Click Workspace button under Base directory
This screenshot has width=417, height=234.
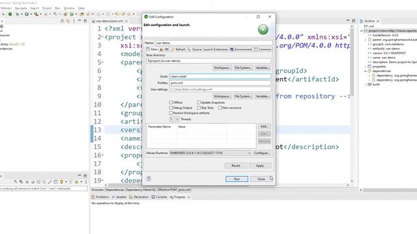(x=222, y=68)
